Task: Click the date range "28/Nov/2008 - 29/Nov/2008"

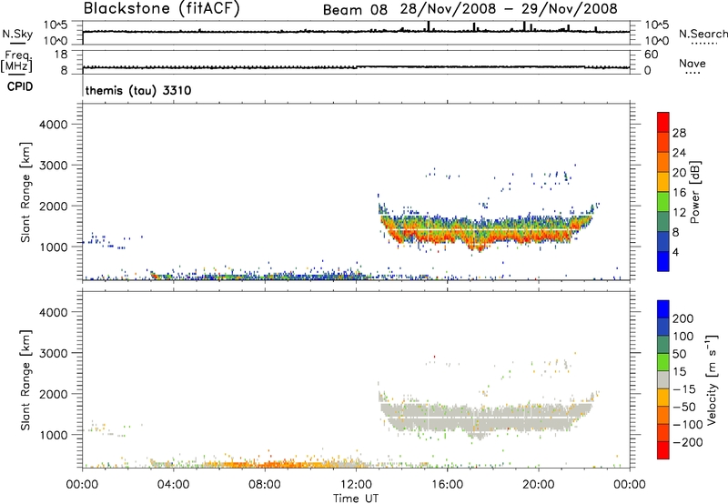Action: 509,9
